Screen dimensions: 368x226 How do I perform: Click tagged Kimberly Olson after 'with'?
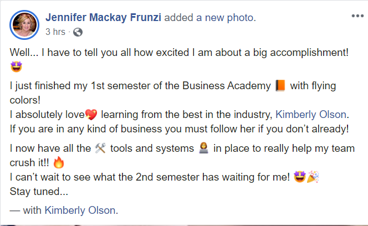click(80, 210)
